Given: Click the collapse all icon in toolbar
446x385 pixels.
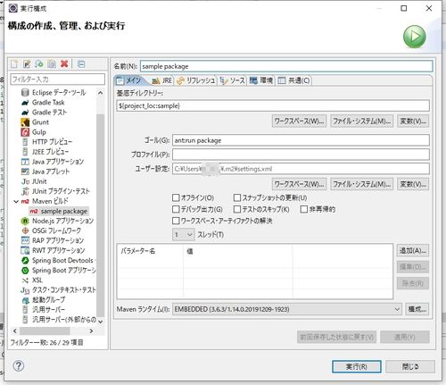Looking at the screenshot, I should (81, 64).
